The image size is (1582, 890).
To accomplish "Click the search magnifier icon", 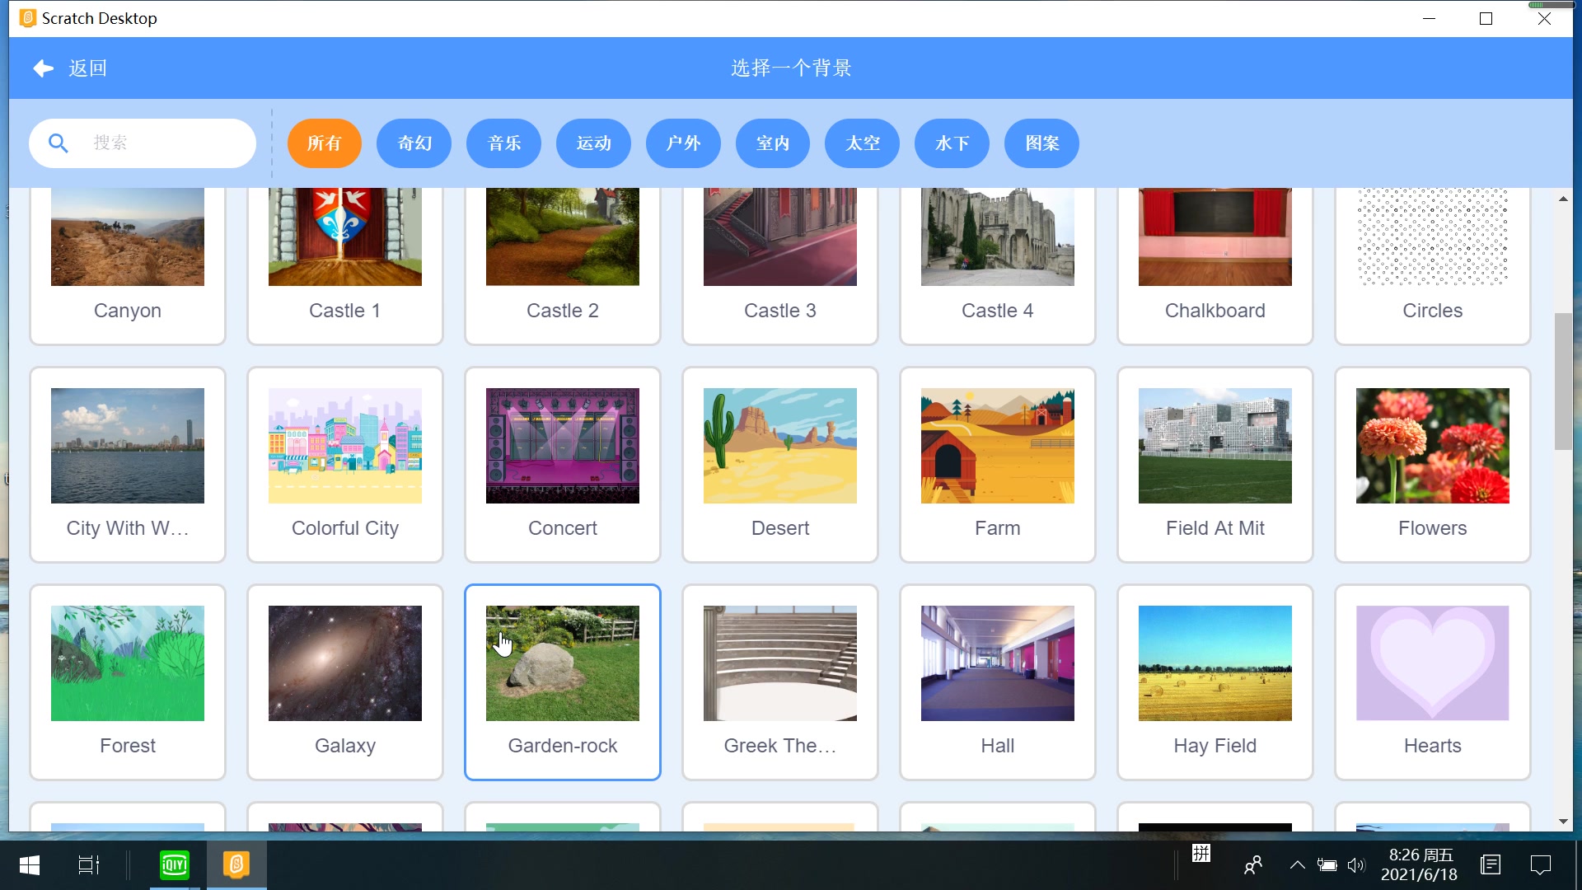I will [58, 143].
